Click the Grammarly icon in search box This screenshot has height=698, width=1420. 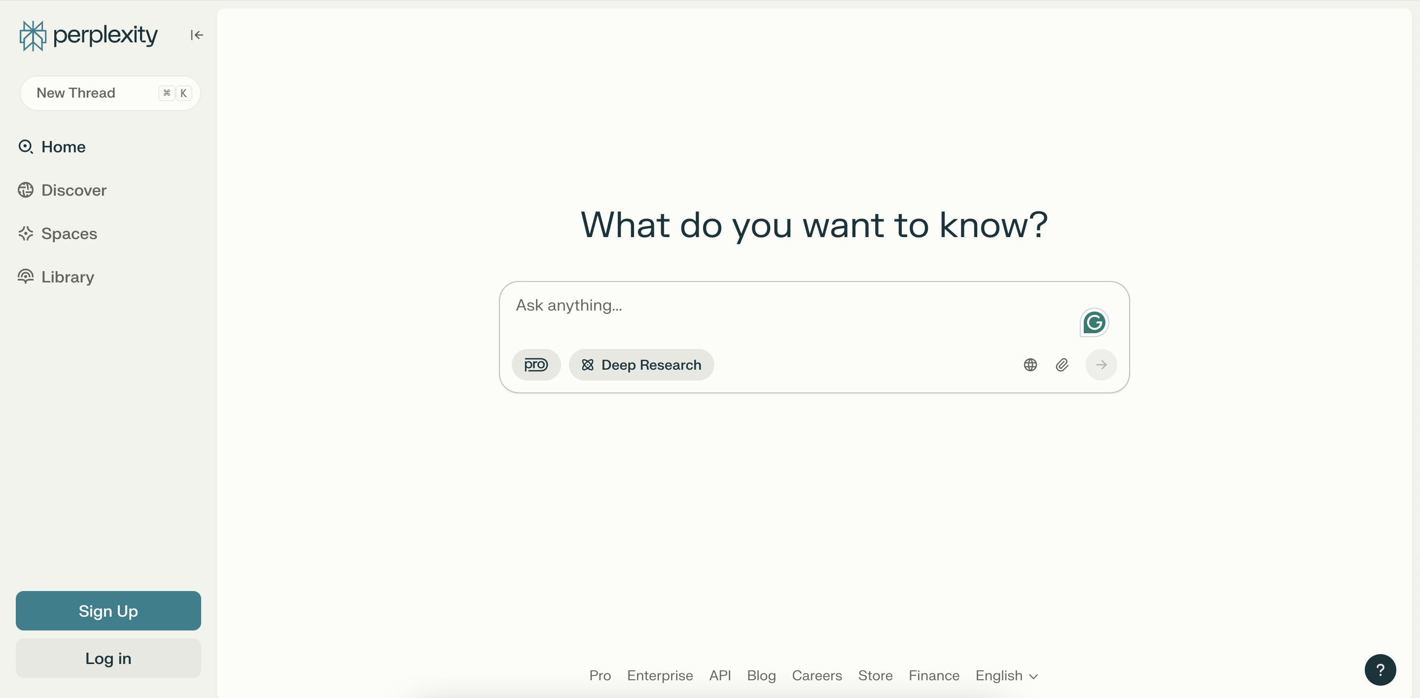[1094, 322]
